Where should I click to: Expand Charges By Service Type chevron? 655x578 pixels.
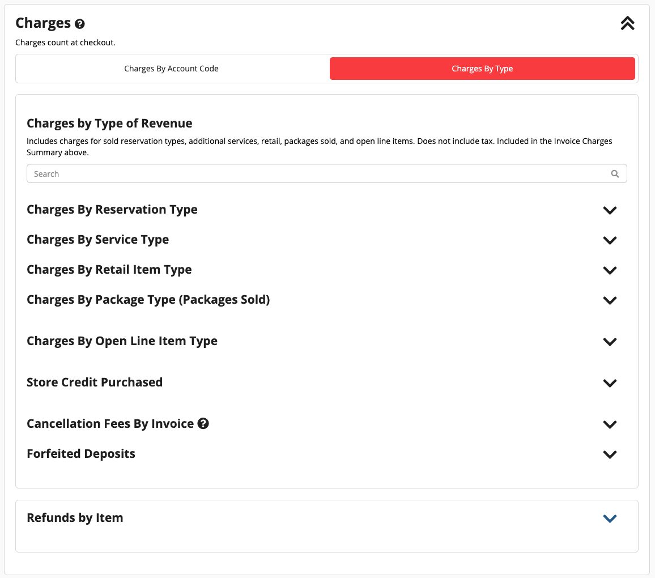610,240
